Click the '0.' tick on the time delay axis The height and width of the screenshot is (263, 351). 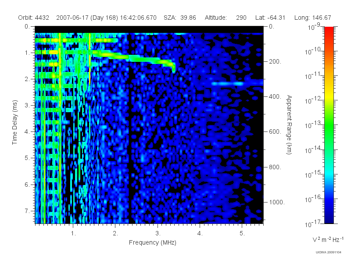pyautogui.click(x=27, y=27)
